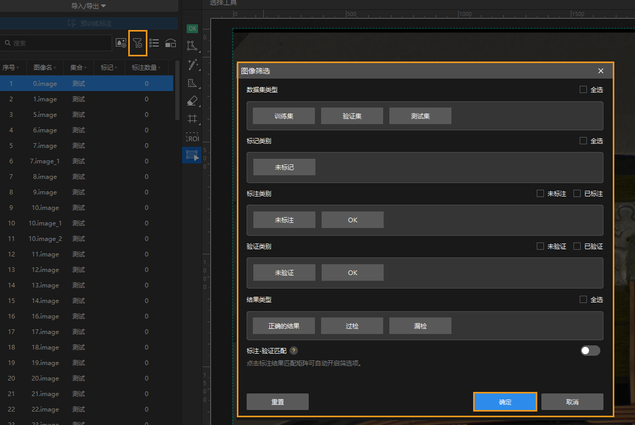The height and width of the screenshot is (425, 635).
Task: Check 全选 for 标记类别
Action: pyautogui.click(x=583, y=141)
